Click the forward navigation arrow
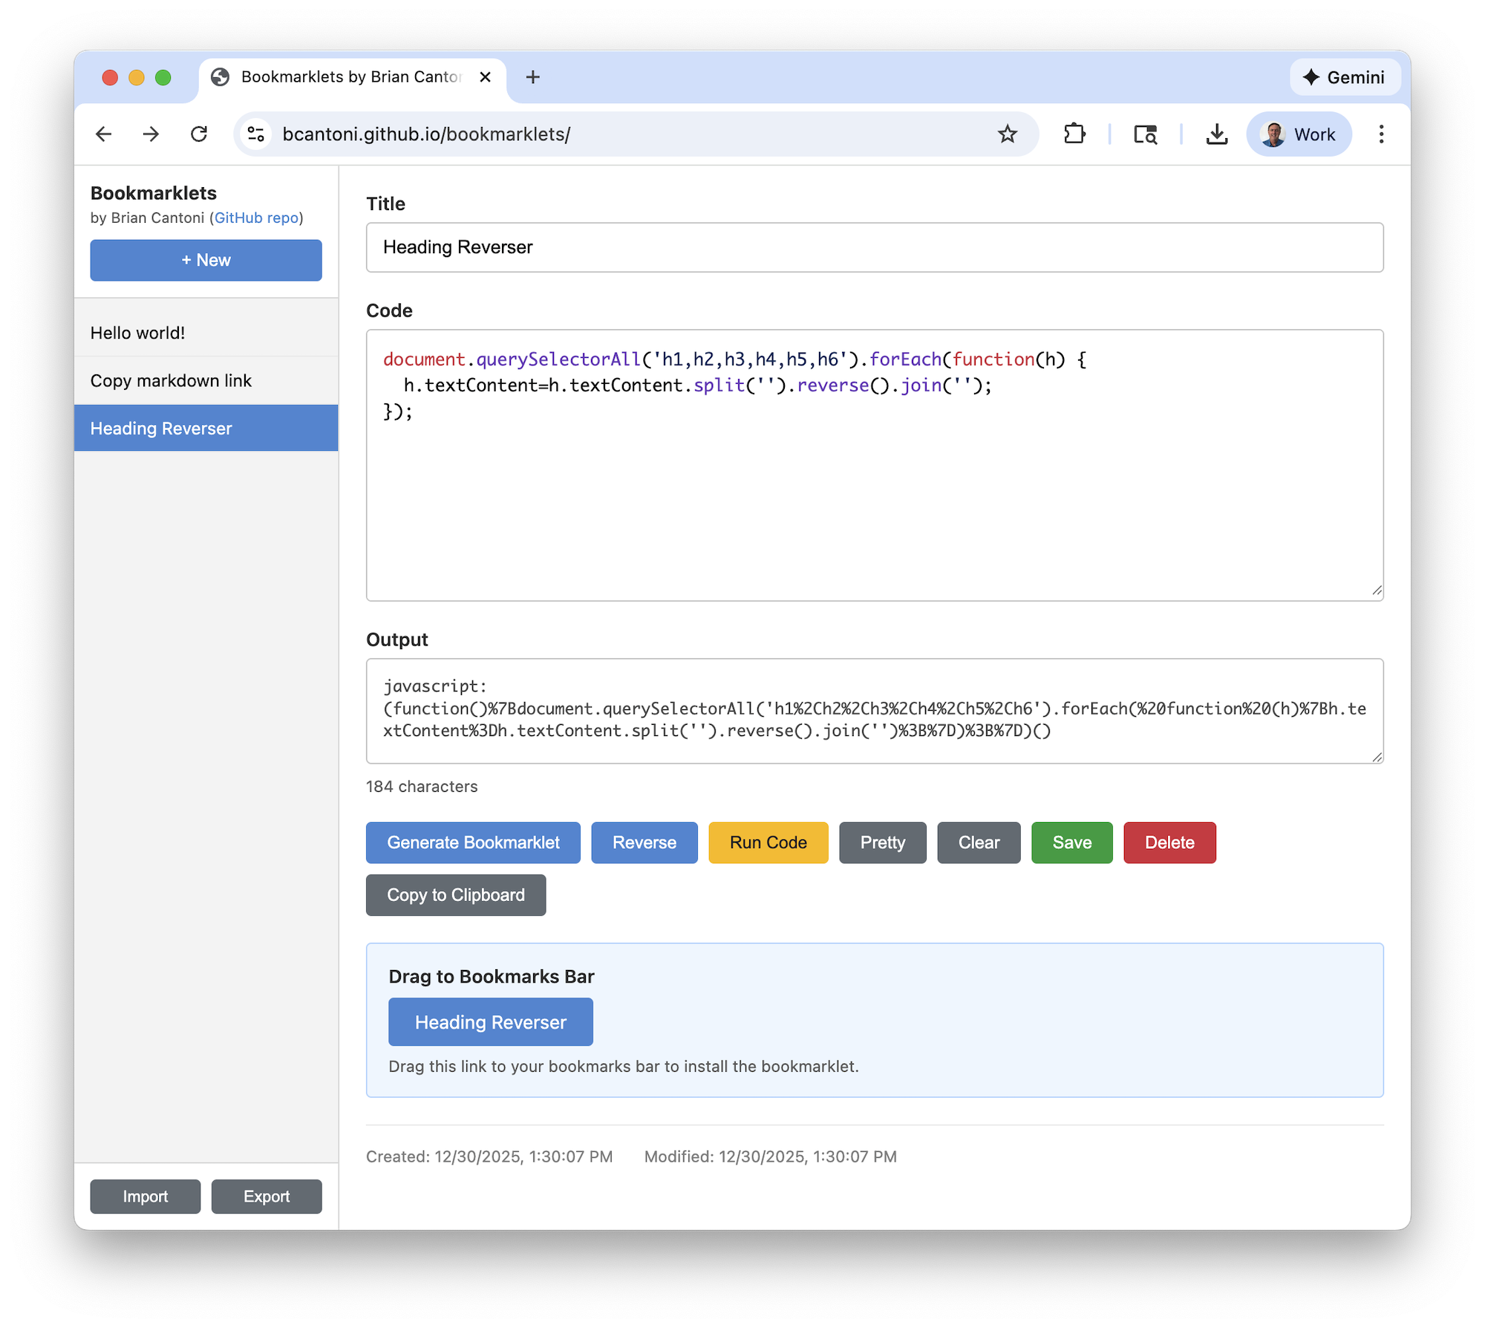This screenshot has height=1328, width=1485. coord(151,134)
